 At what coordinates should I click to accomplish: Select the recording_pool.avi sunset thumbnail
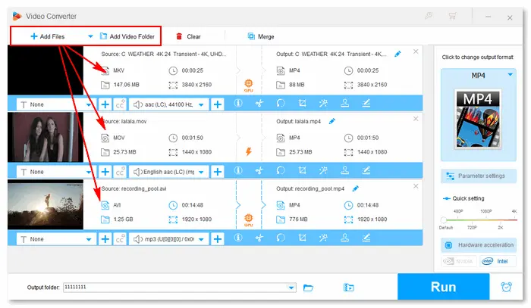pos(46,204)
